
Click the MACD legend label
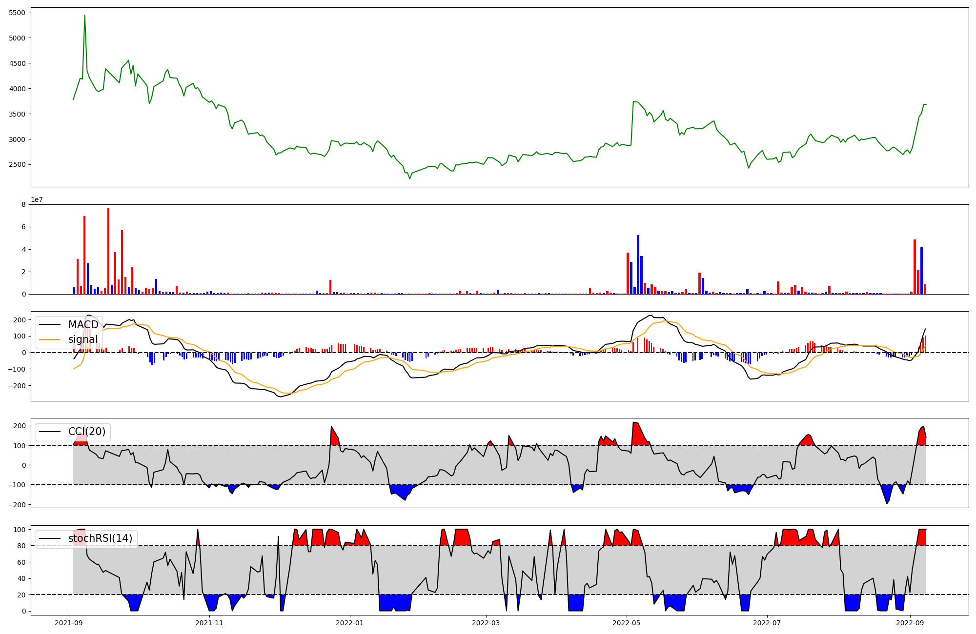[x=83, y=325]
